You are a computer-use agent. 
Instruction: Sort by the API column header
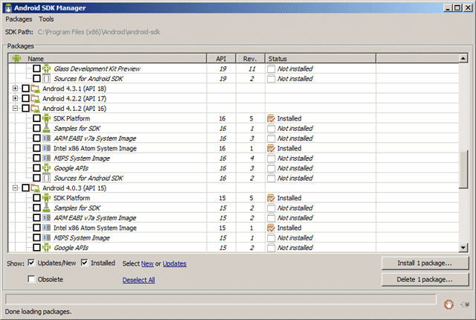[x=221, y=59]
